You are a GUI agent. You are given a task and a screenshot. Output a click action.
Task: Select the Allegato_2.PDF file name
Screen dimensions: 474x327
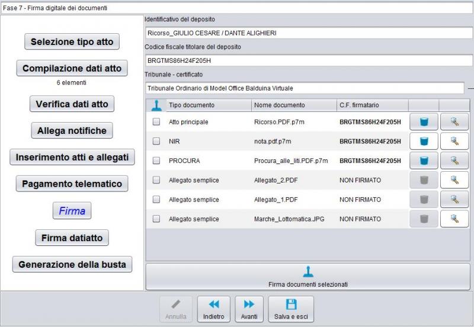tap(276, 181)
